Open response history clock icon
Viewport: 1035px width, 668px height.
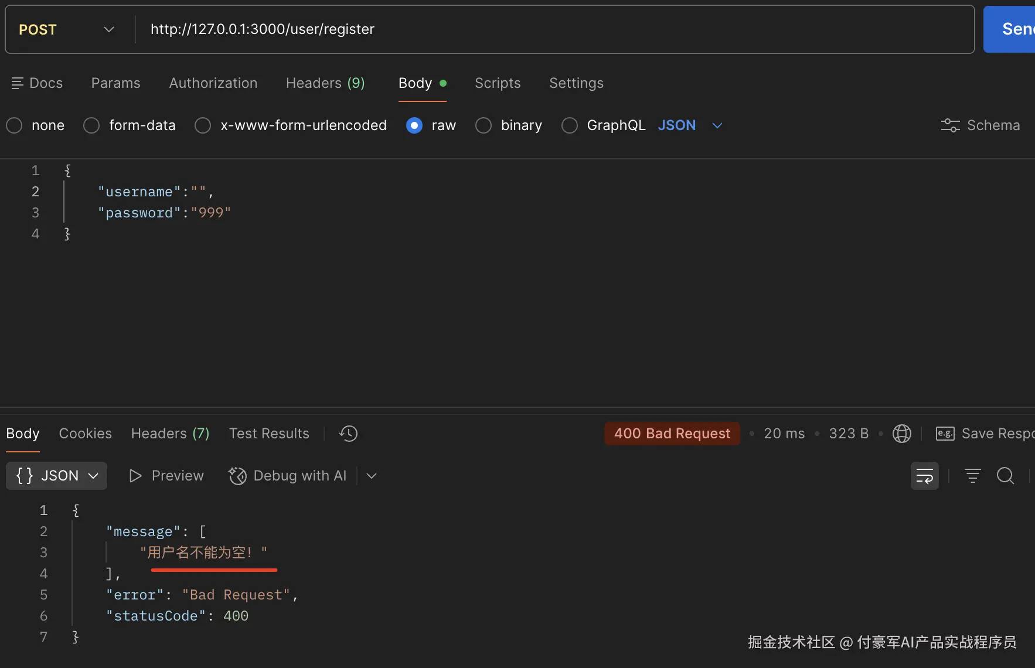[348, 434]
